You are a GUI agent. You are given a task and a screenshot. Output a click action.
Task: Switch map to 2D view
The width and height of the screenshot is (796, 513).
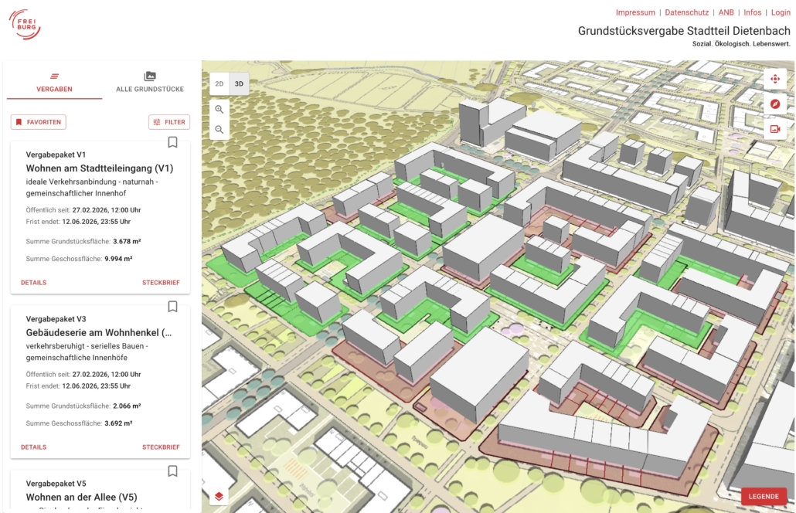pos(219,83)
